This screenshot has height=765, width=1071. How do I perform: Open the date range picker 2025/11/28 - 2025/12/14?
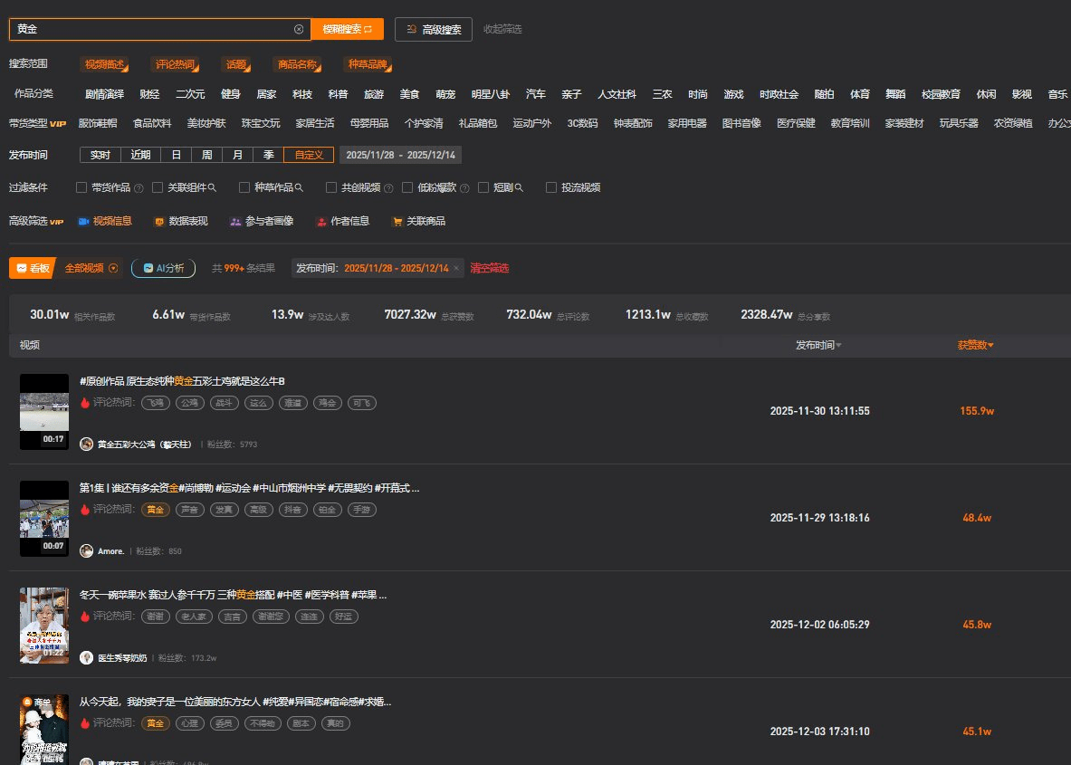(400, 155)
